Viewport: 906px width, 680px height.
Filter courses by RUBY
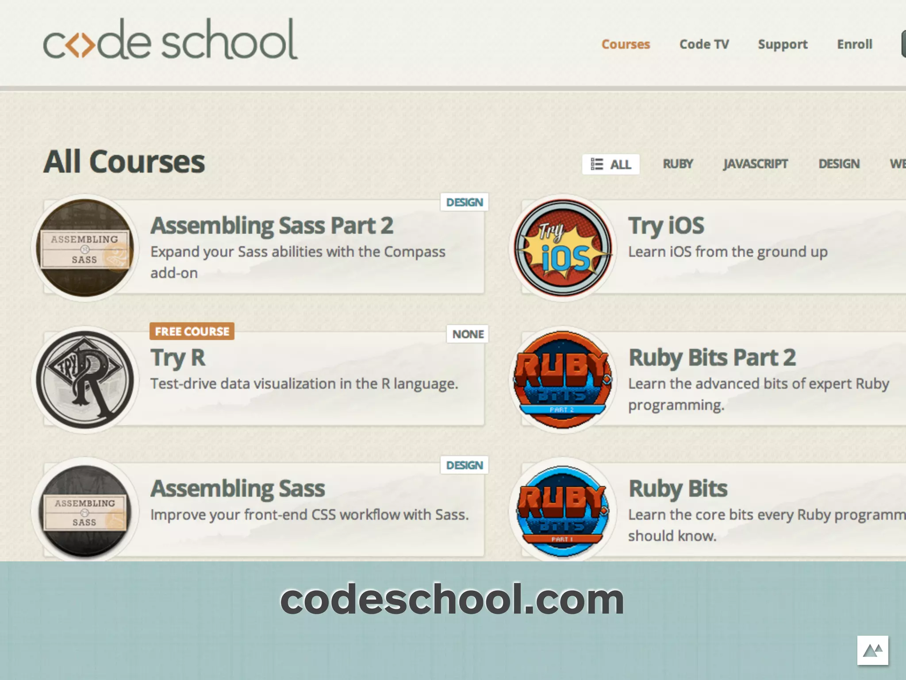[678, 164]
